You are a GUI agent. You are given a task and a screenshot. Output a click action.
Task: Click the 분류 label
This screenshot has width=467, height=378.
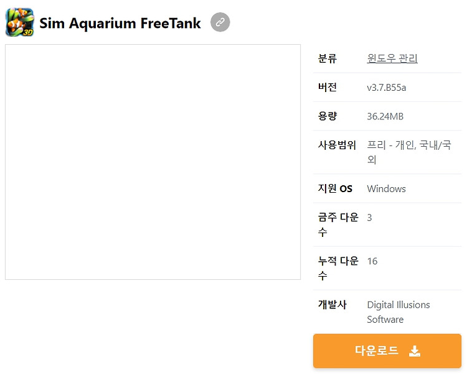[328, 58]
